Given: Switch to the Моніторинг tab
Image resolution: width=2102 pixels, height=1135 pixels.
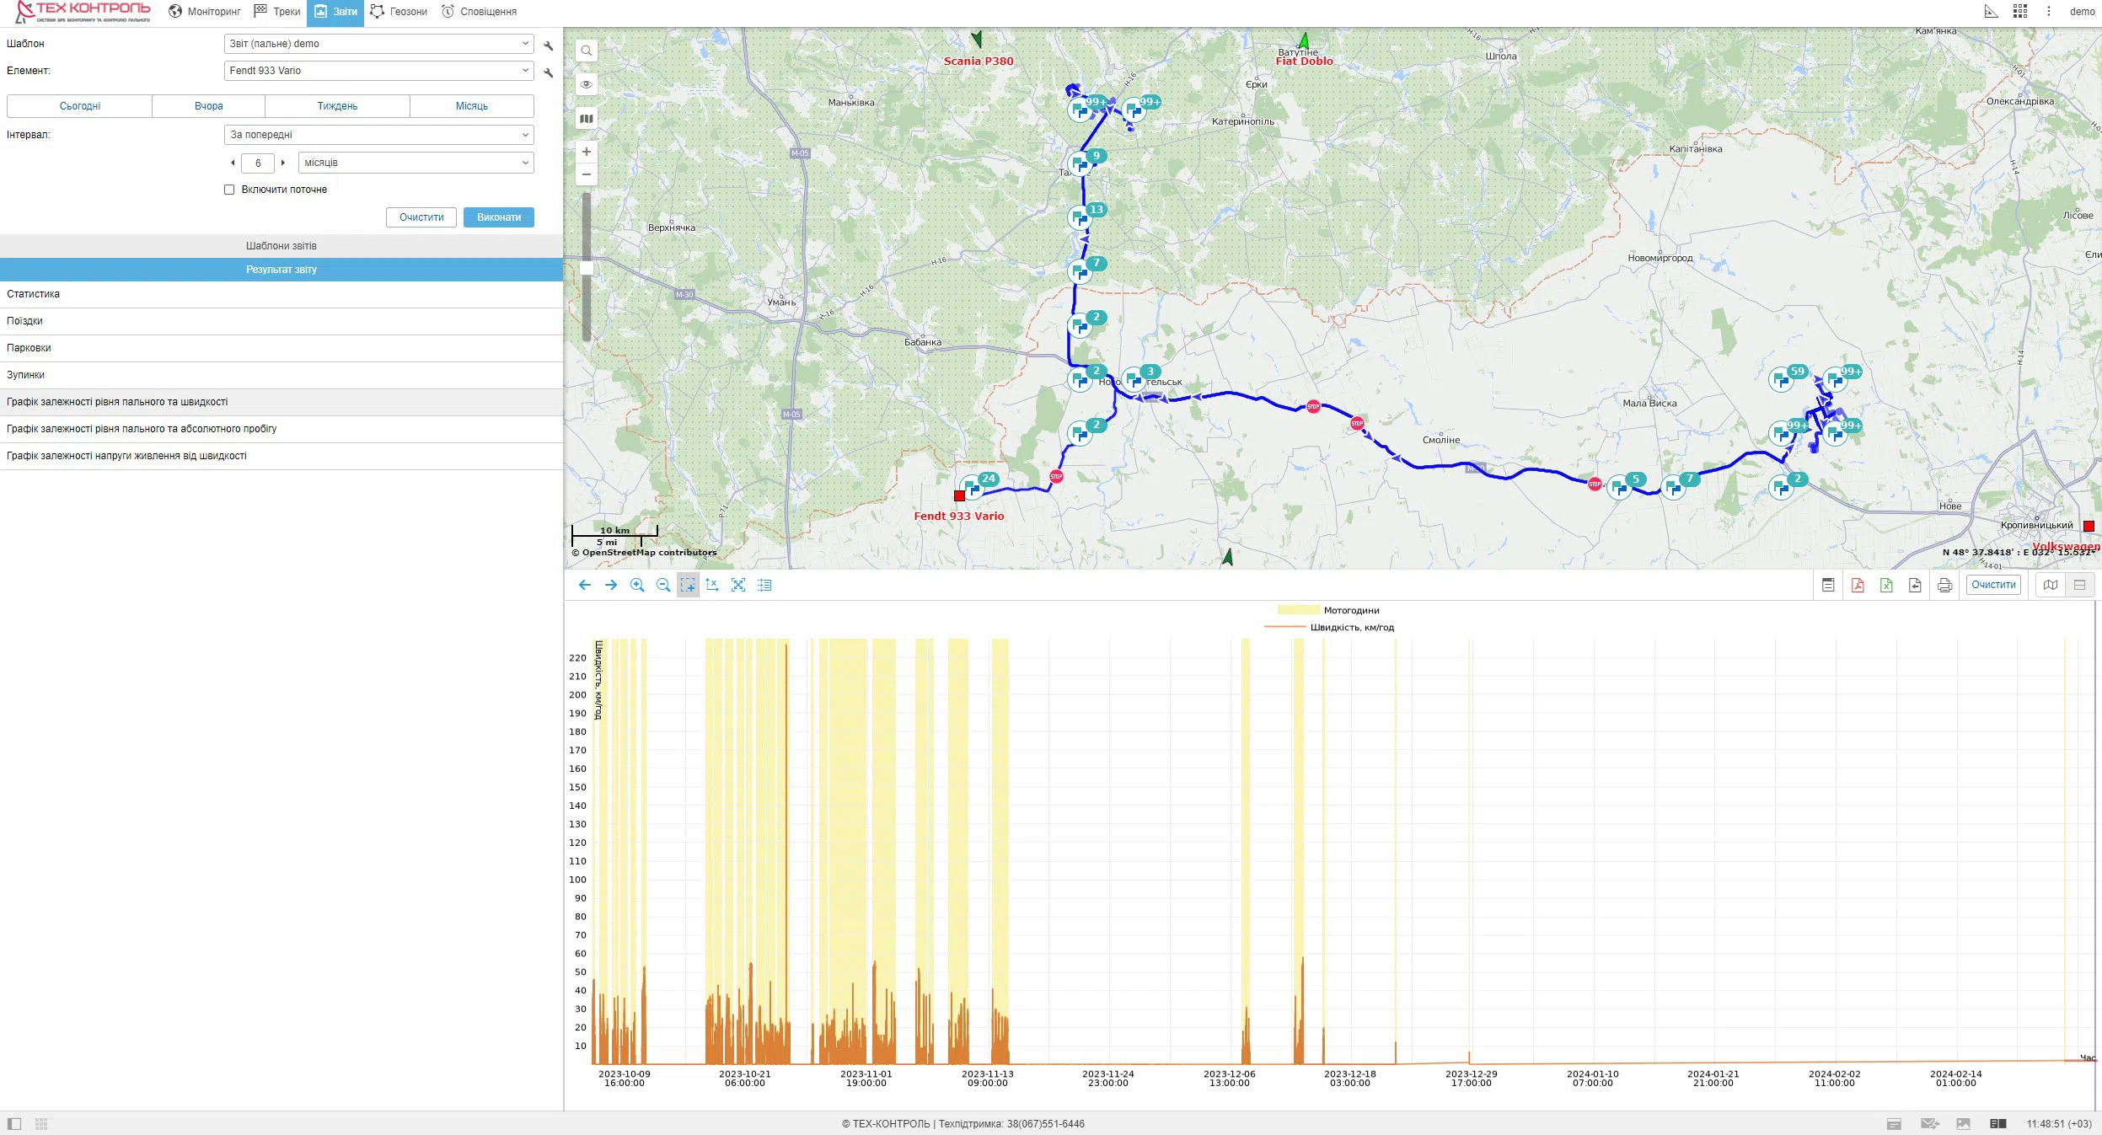Looking at the screenshot, I should point(205,12).
